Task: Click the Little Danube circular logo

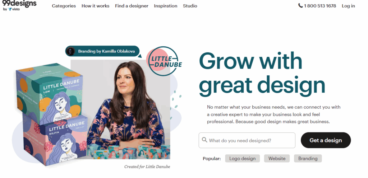Action: [x=164, y=61]
